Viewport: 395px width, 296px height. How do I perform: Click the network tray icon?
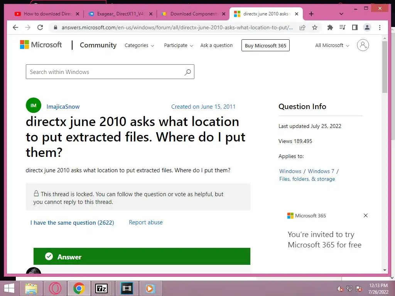coord(349,289)
